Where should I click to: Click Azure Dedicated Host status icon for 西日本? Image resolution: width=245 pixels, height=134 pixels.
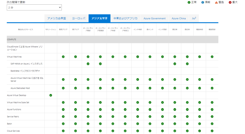187,88
